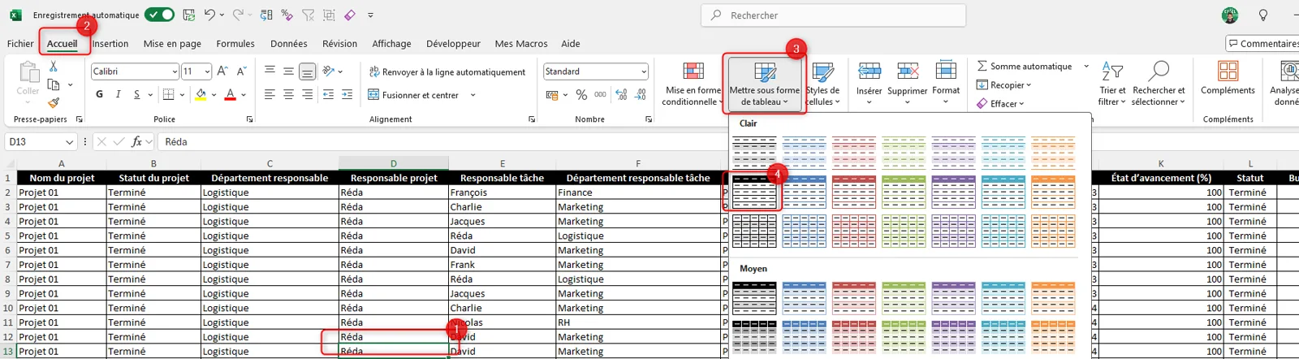Choose Clair bordered grid table style in orange
This screenshot has width=1299, height=359.
[x=1053, y=231]
